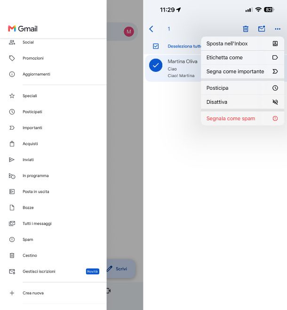Tap the Scrivi compose button
The height and width of the screenshot is (310, 287).
point(121,269)
